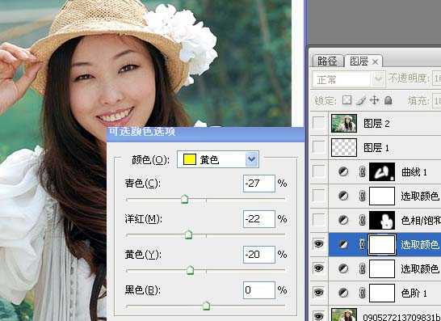Select the 色阶 1 layer name
Screen dimensions: 441x321
[x=414, y=294]
